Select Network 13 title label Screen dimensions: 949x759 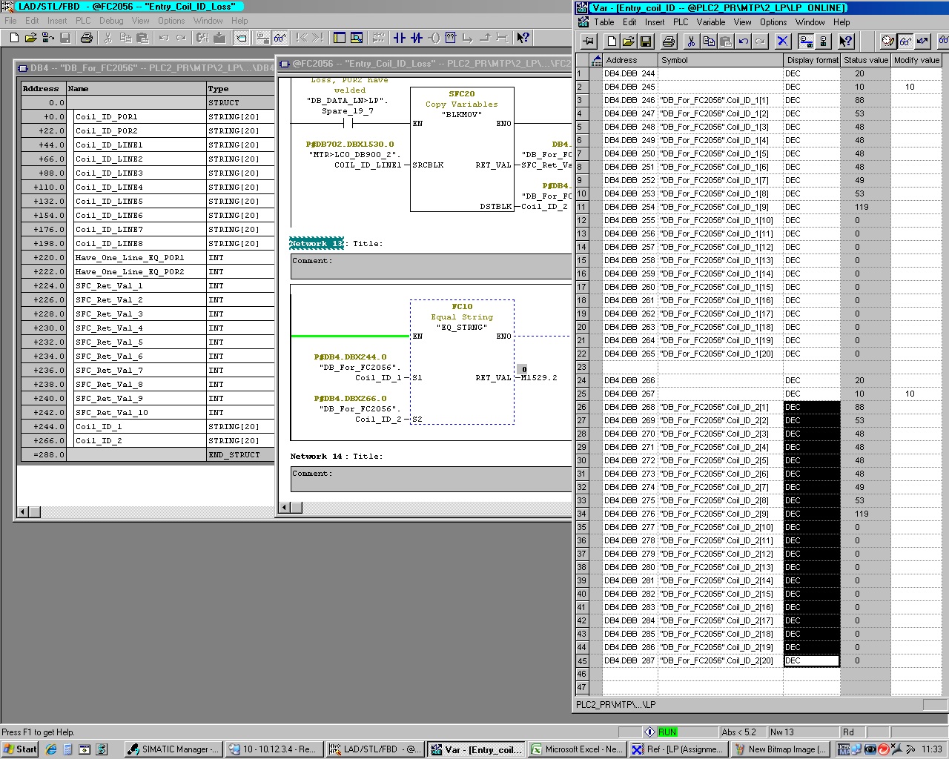317,243
